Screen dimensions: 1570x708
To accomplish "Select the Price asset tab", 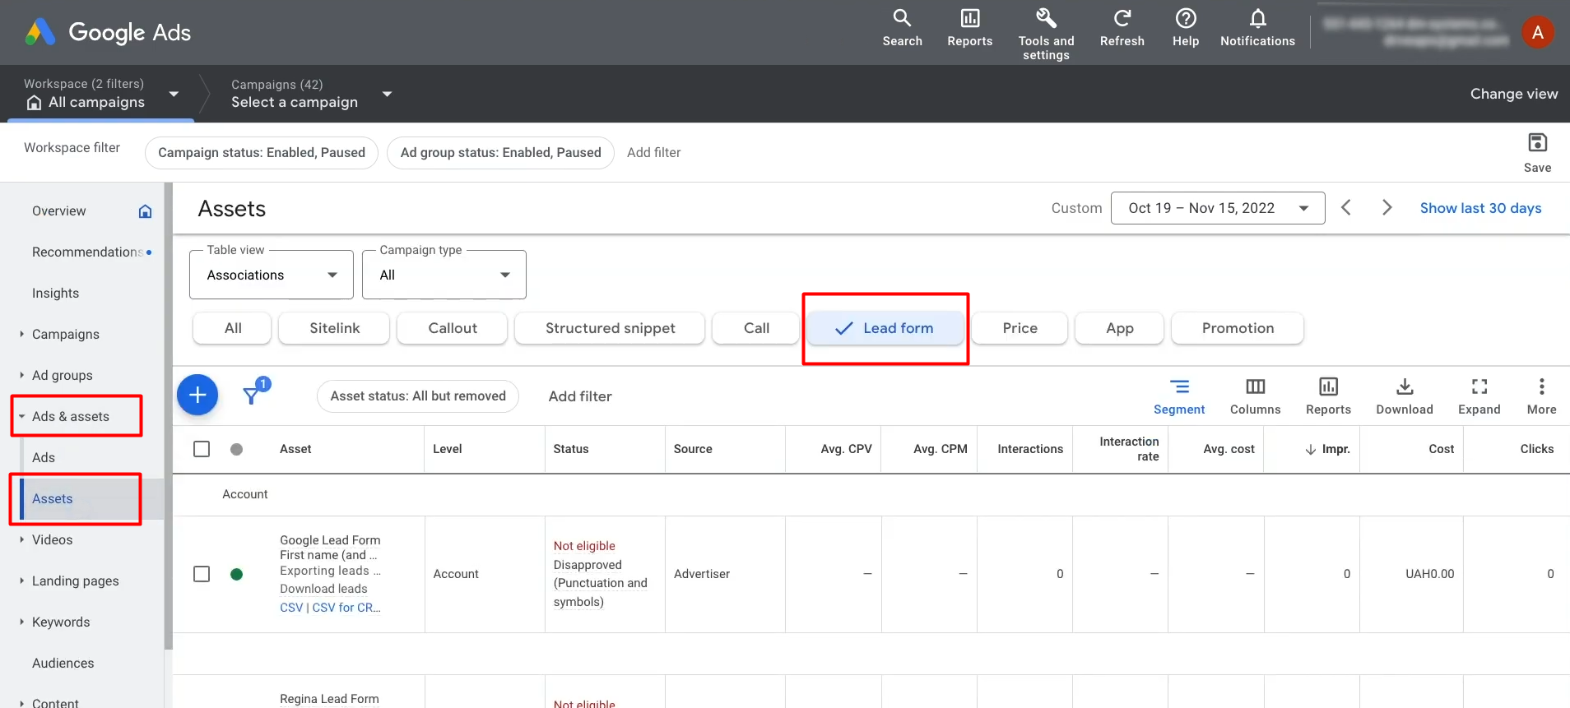I will point(1020,328).
